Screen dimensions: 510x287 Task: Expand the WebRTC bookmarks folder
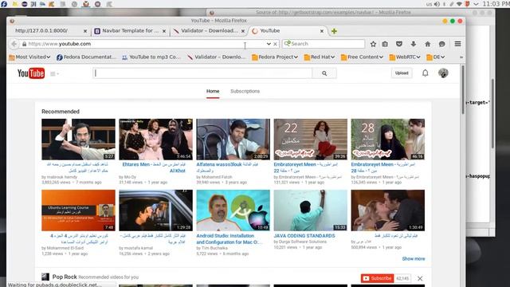pyautogui.click(x=405, y=57)
